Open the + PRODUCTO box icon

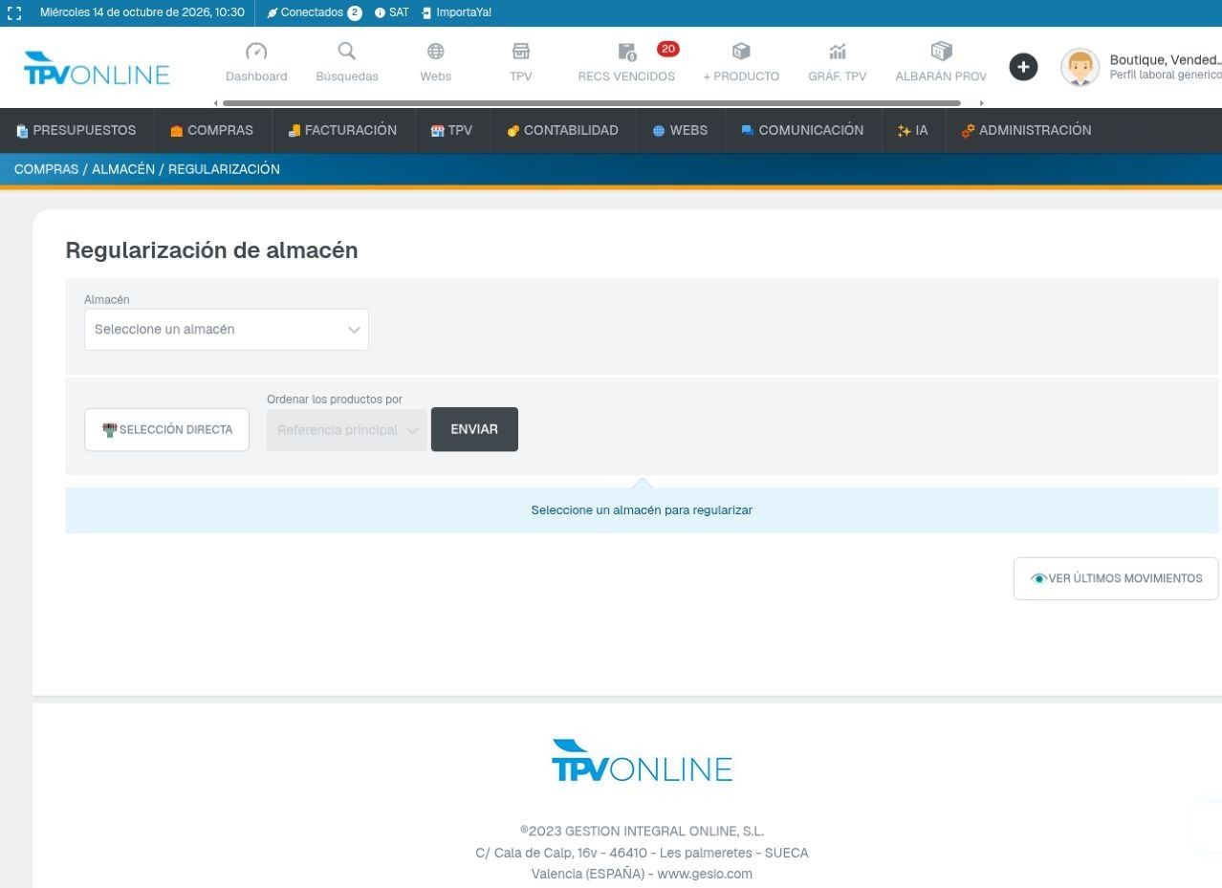coord(741,52)
